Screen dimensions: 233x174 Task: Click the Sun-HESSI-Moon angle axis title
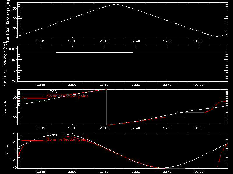coord(5,64)
